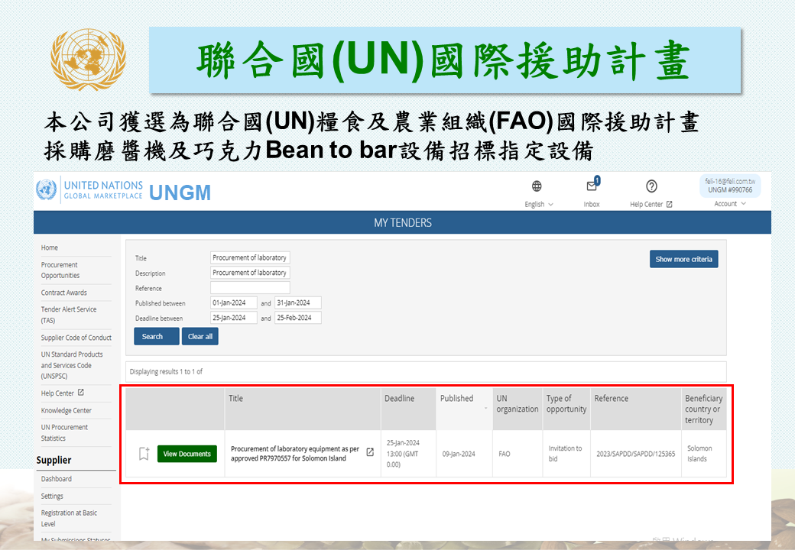This screenshot has width=795, height=550.
Task: Open Home in the sidebar
Action: (50, 247)
